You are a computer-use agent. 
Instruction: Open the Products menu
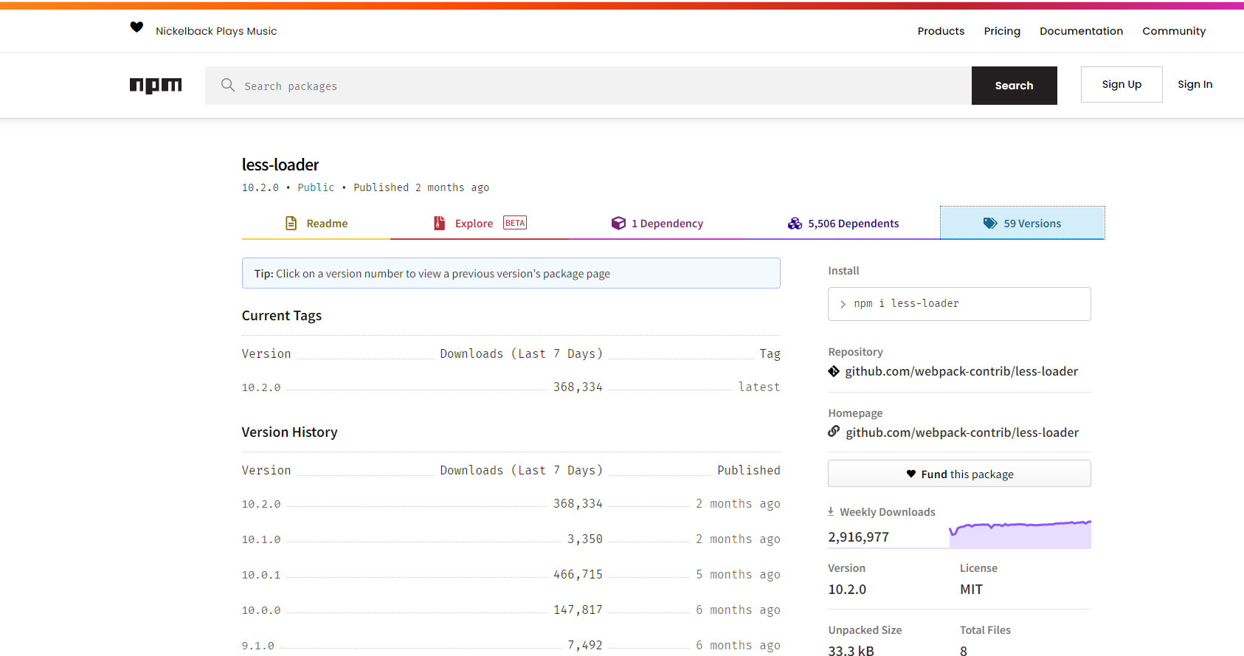(x=941, y=31)
